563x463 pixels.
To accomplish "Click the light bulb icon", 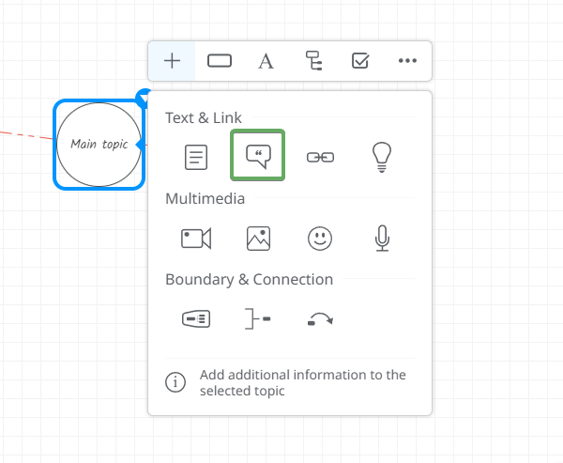I will pos(382,157).
